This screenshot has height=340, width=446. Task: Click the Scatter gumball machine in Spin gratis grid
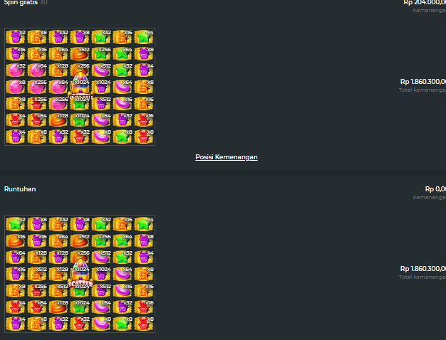click(x=81, y=86)
